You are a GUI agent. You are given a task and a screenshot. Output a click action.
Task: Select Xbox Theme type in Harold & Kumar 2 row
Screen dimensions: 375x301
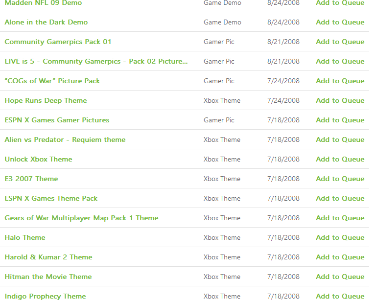pyautogui.click(x=222, y=257)
